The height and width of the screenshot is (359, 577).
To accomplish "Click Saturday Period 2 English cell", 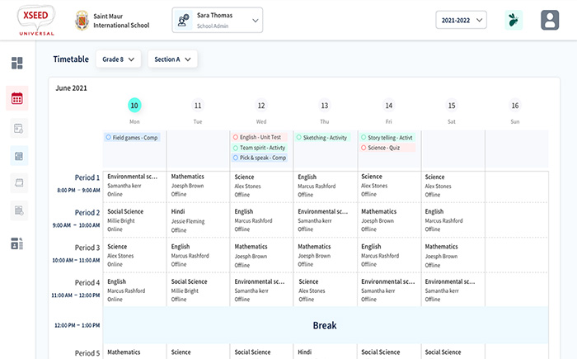I will [x=453, y=220].
